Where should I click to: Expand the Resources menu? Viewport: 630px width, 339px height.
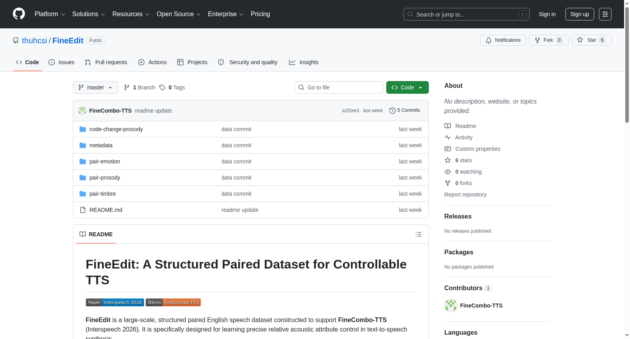(131, 14)
